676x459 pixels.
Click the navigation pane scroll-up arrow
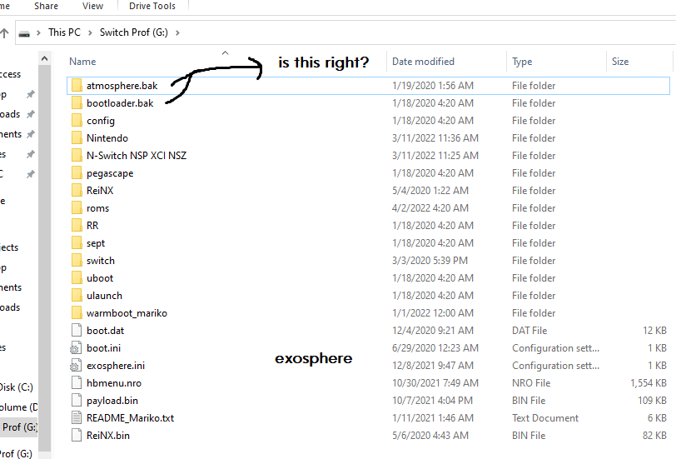point(44,58)
